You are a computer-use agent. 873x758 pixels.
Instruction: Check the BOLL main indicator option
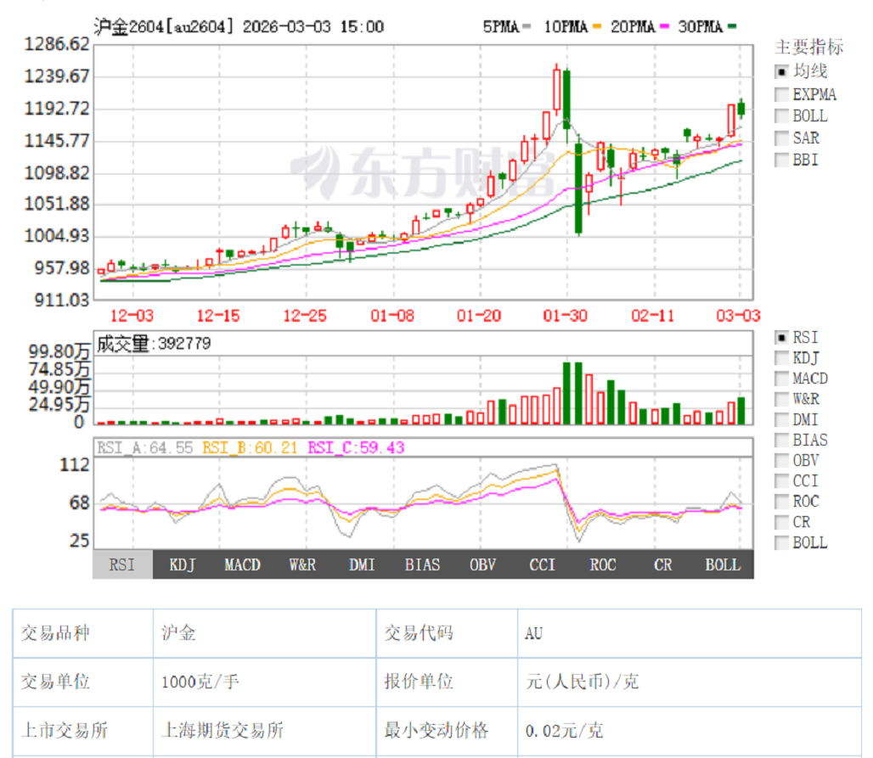coord(781,116)
